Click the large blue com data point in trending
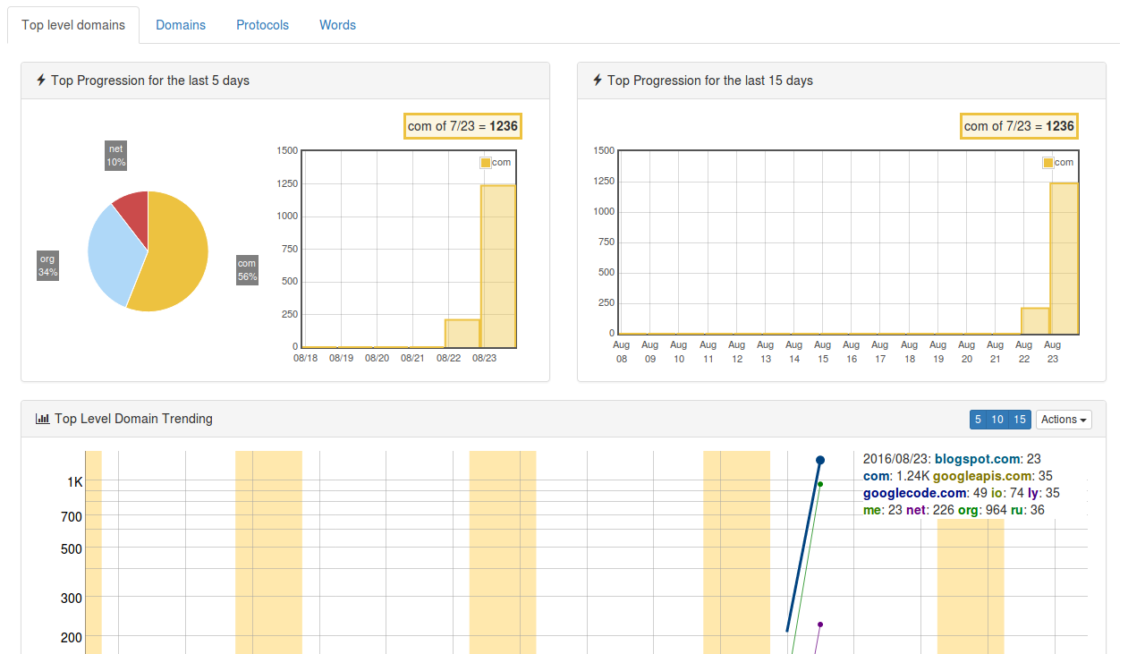The width and height of the screenshot is (1128, 654). [820, 461]
